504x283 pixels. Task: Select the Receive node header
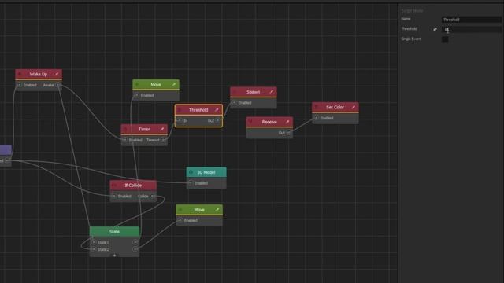pos(269,122)
